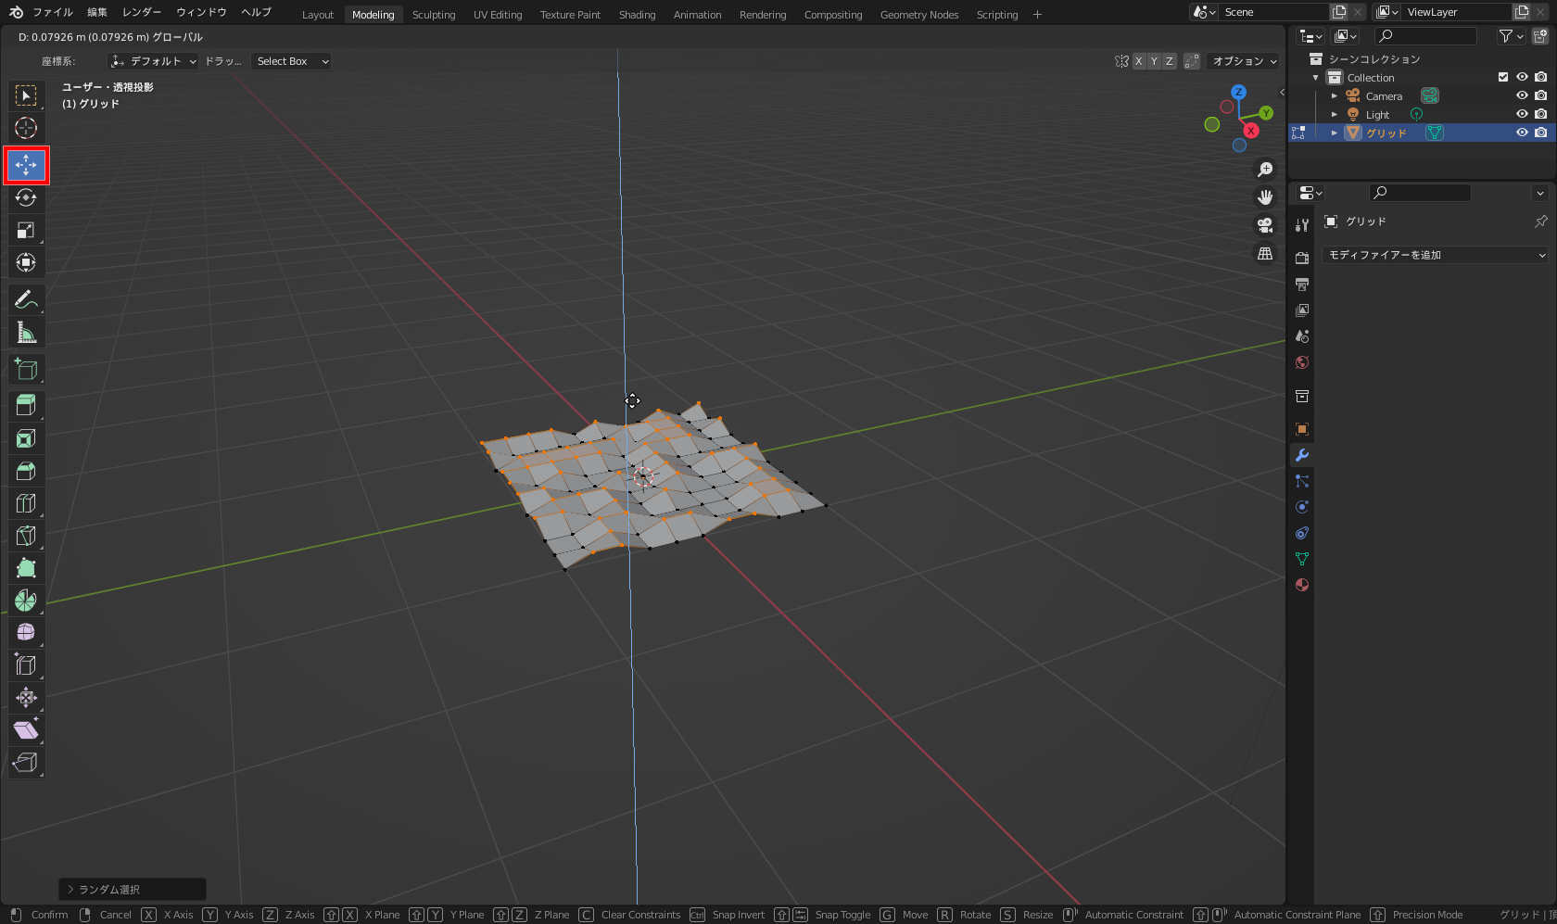Viewport: 1557px width, 924px height.
Task: Activate the Add Cube tool
Action: (x=26, y=369)
